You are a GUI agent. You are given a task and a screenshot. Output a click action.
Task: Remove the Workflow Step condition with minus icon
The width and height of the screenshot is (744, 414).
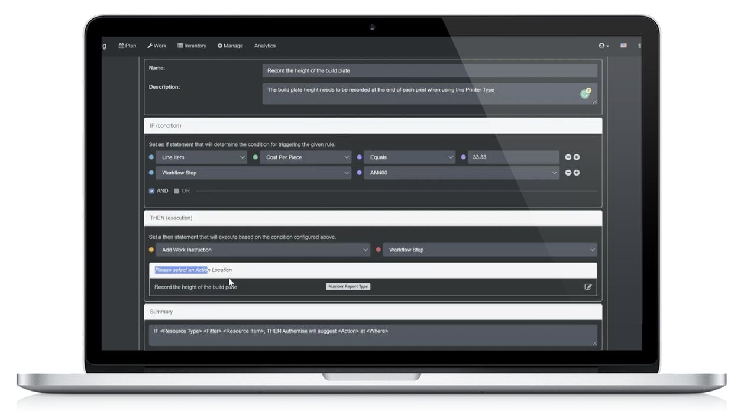(568, 173)
